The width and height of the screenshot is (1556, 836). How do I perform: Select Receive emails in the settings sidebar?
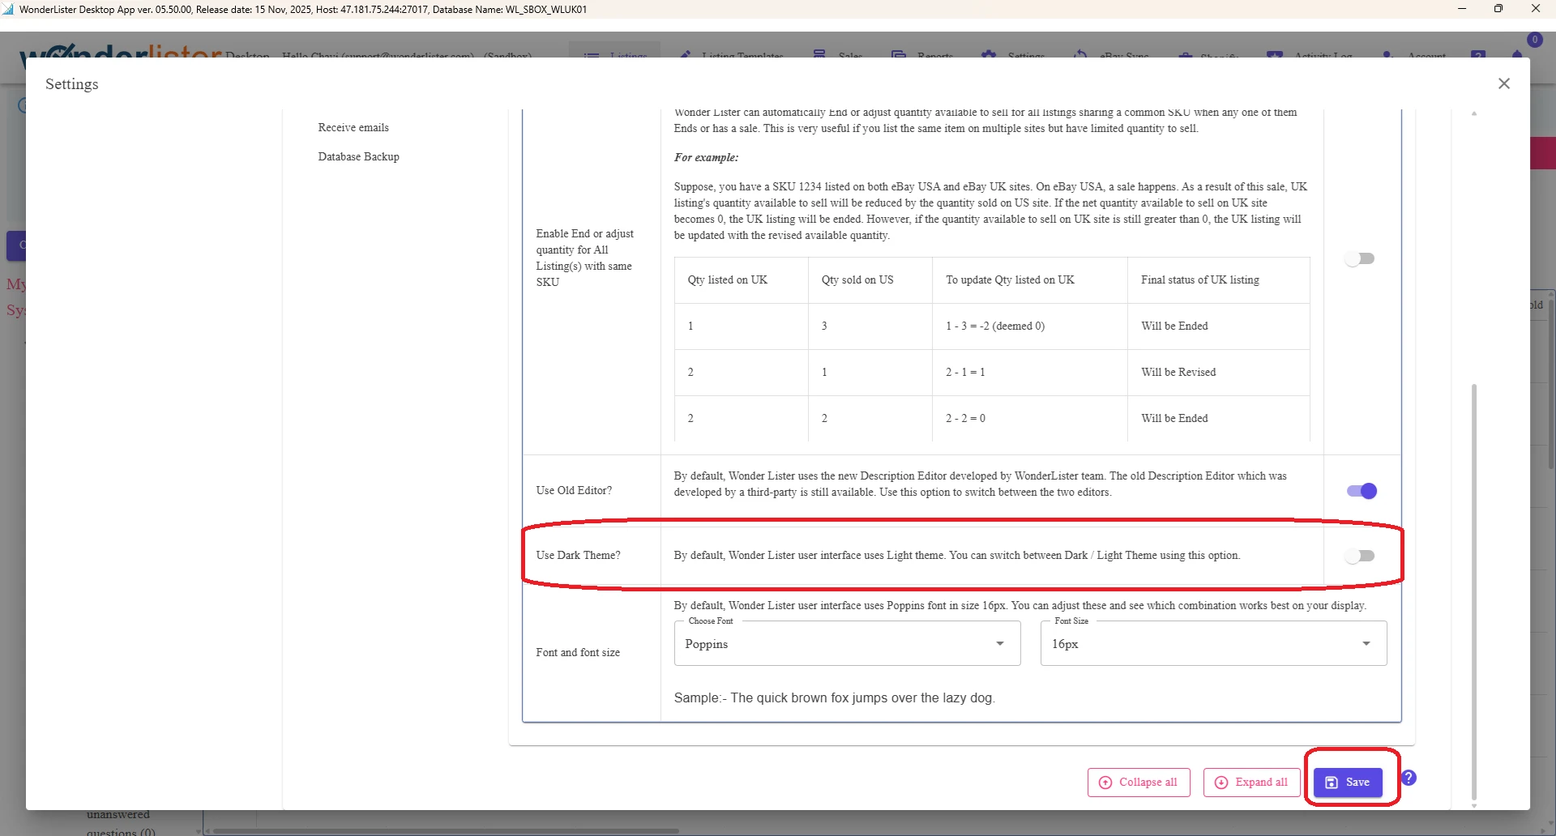click(353, 127)
